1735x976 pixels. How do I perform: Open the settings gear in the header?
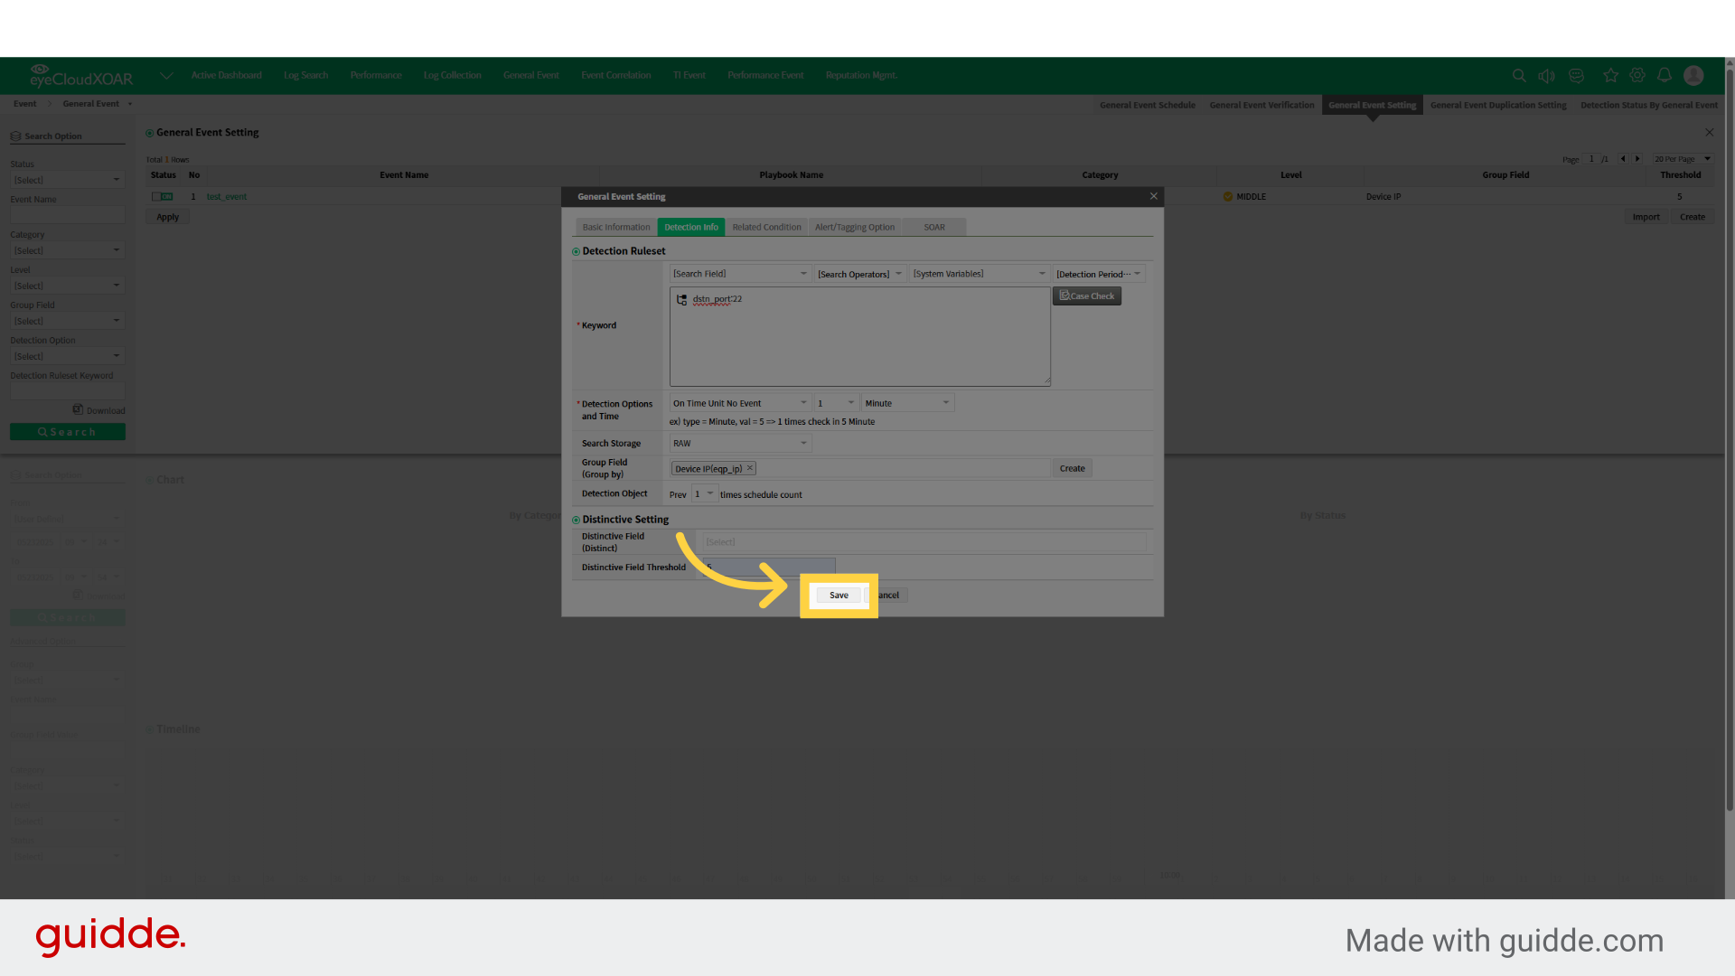[x=1637, y=76]
